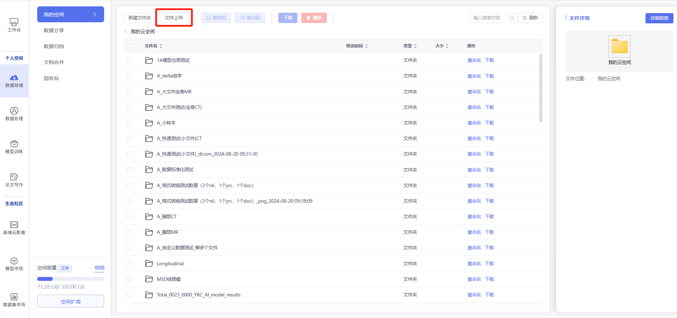Tick checkbox for A_大文件全身MR row
The image size is (677, 318).
coord(129,92)
